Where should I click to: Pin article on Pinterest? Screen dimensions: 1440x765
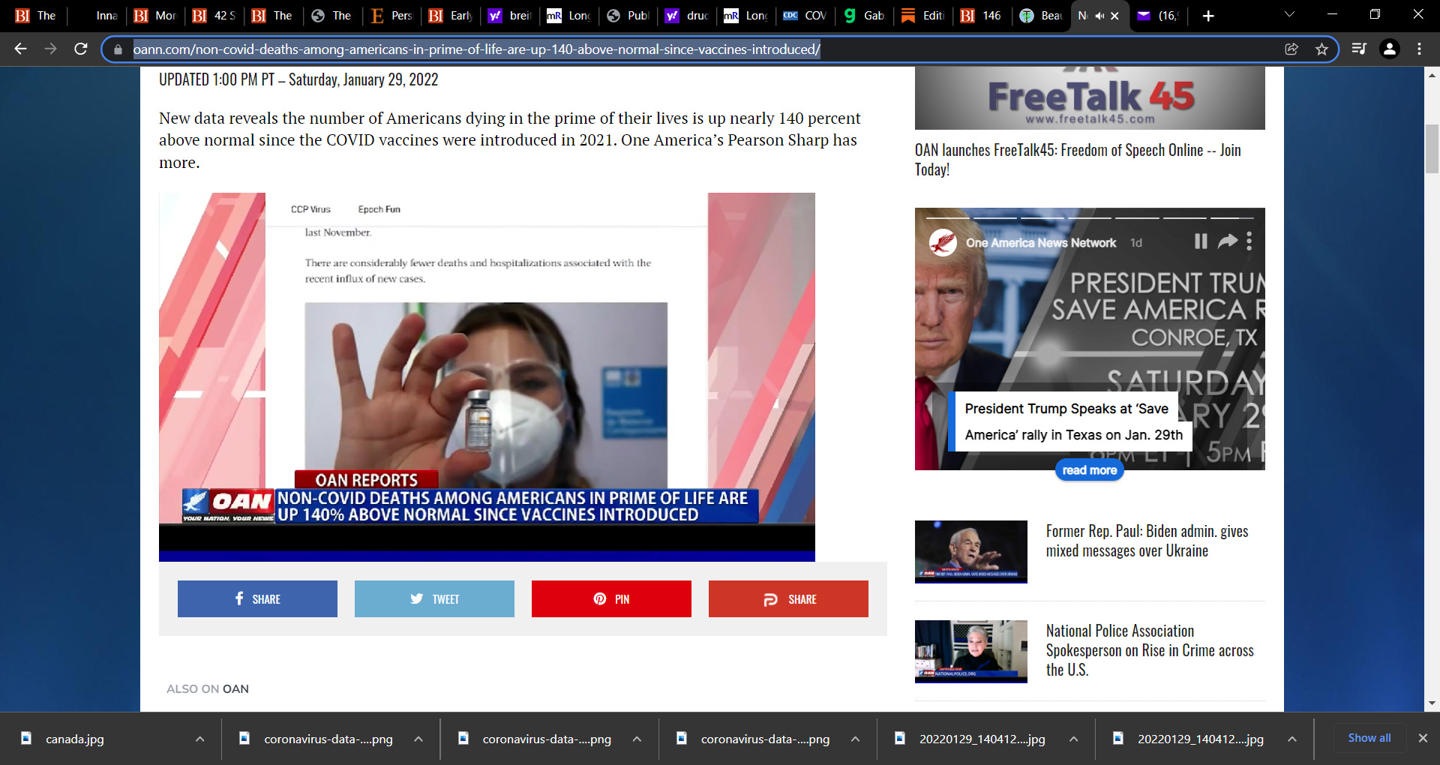click(x=611, y=598)
